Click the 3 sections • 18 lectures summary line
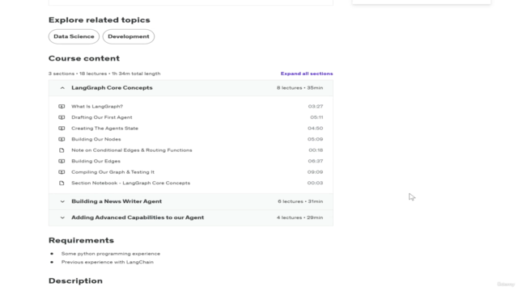Viewport: 518px width, 291px height. coord(104,74)
